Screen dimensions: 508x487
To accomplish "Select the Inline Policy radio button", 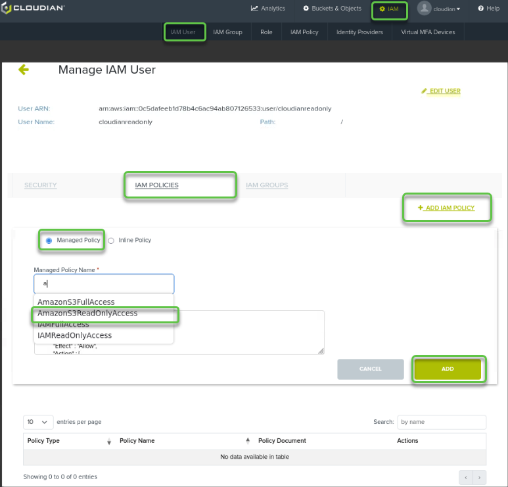I will click(x=111, y=241).
